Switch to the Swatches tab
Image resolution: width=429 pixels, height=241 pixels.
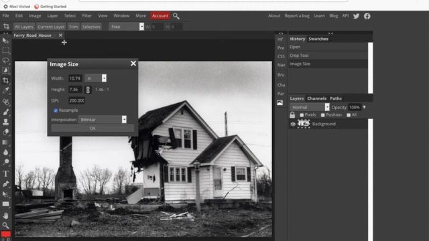pos(318,39)
